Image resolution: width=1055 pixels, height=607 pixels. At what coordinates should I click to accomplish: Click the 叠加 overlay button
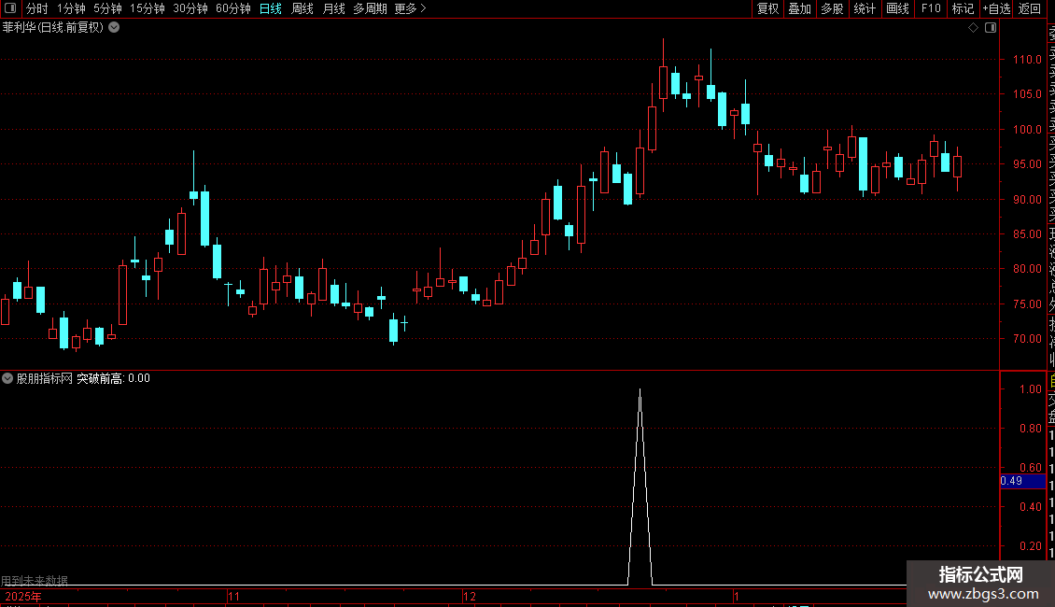(799, 8)
